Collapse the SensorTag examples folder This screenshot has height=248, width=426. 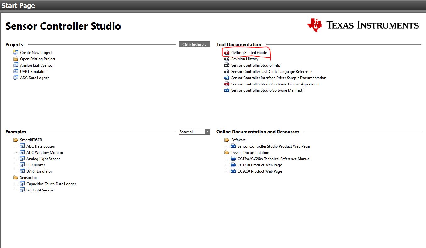(x=16, y=177)
